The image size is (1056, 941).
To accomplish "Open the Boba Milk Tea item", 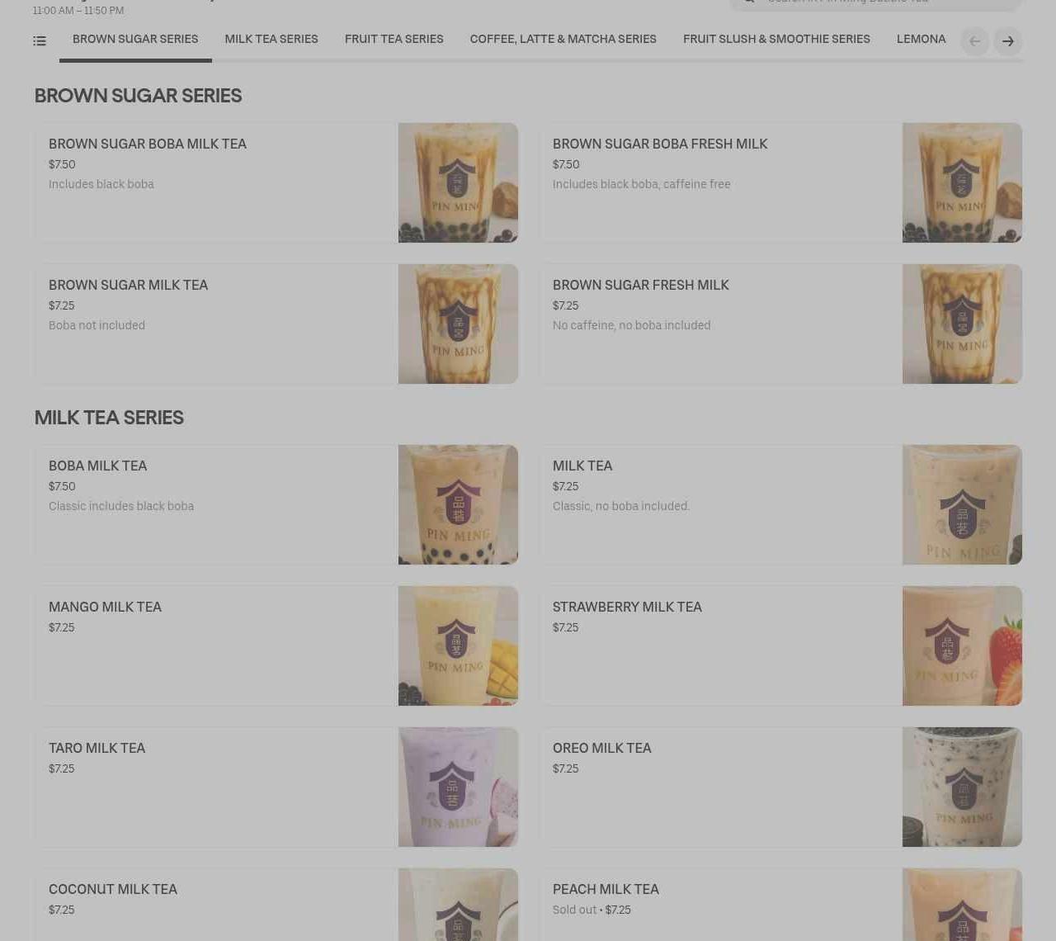I will (276, 504).
